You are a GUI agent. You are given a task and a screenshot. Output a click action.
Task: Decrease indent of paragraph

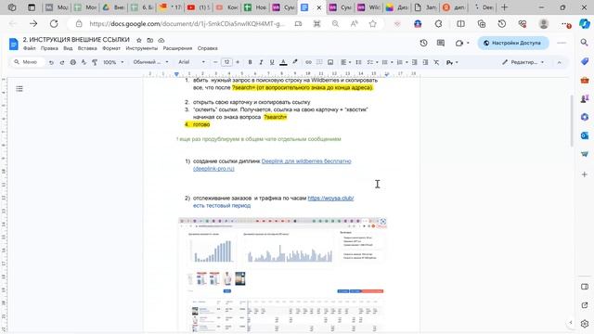415,62
